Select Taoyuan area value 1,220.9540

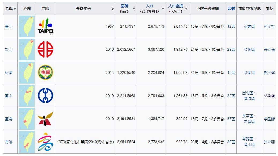tap(126, 73)
